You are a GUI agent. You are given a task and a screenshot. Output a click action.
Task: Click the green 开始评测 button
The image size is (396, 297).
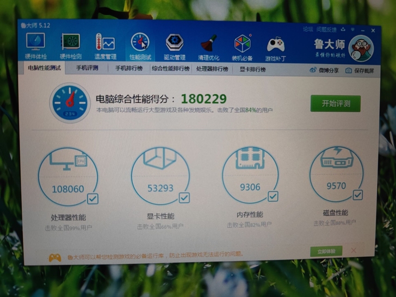336,103
